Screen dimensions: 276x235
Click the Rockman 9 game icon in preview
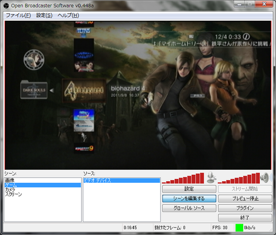[x=84, y=148]
